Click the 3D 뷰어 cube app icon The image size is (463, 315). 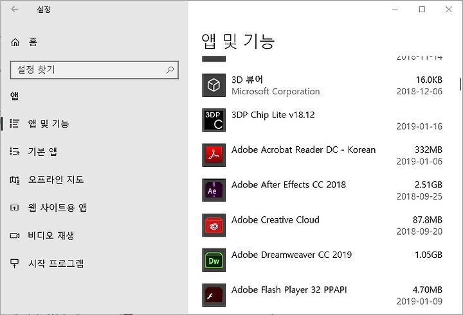[x=213, y=85]
